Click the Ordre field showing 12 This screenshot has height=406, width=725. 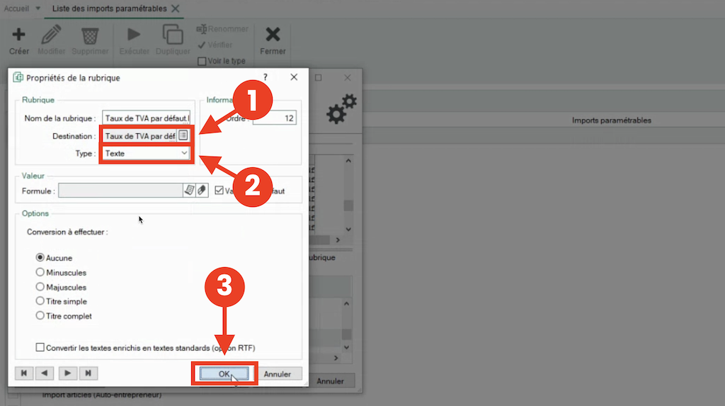[x=275, y=118]
